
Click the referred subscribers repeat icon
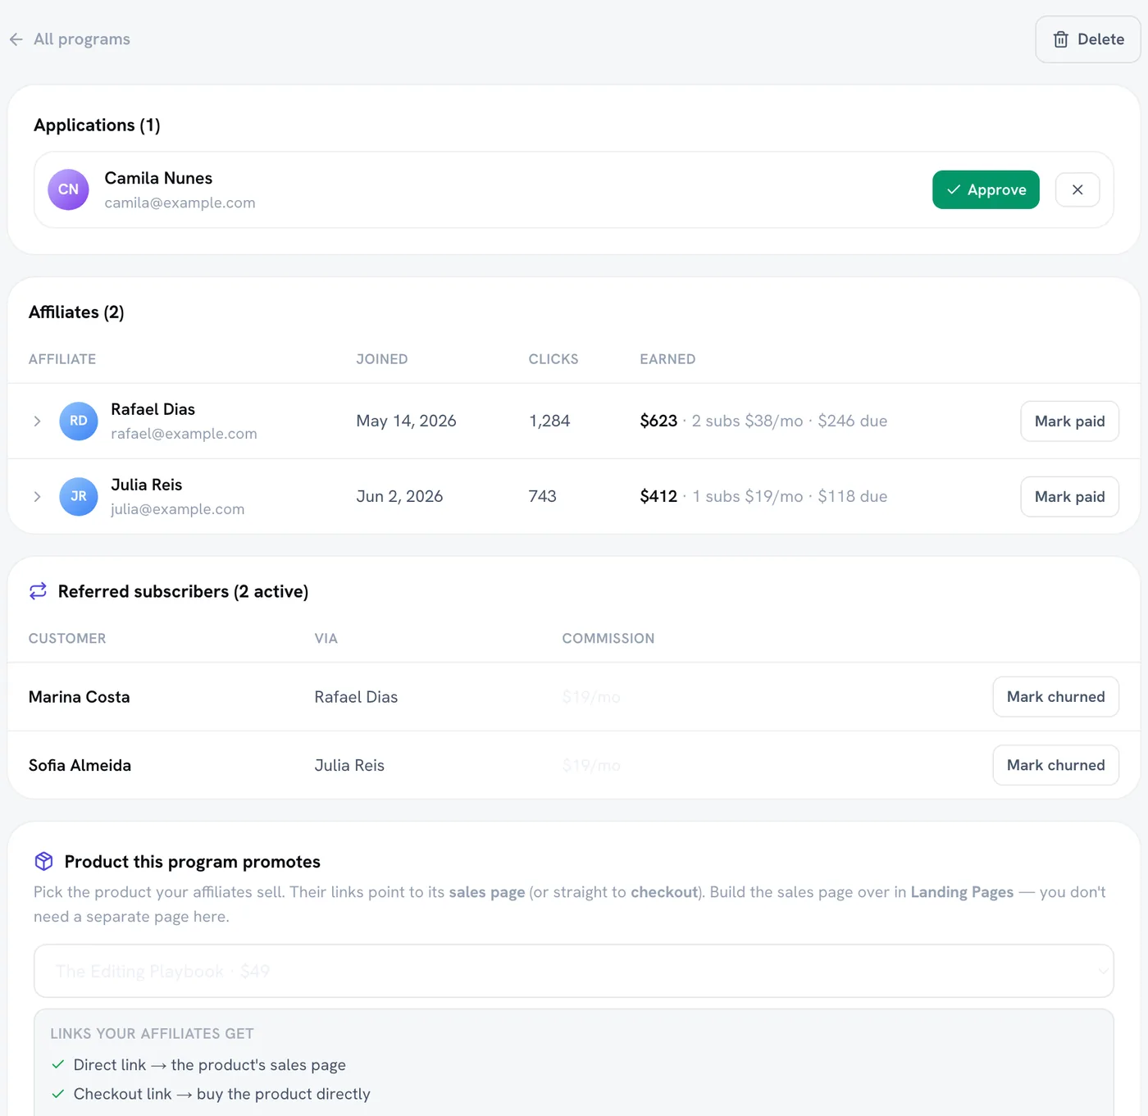click(x=39, y=591)
